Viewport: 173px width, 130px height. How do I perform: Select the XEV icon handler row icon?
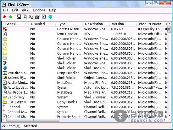[x=5, y=34]
